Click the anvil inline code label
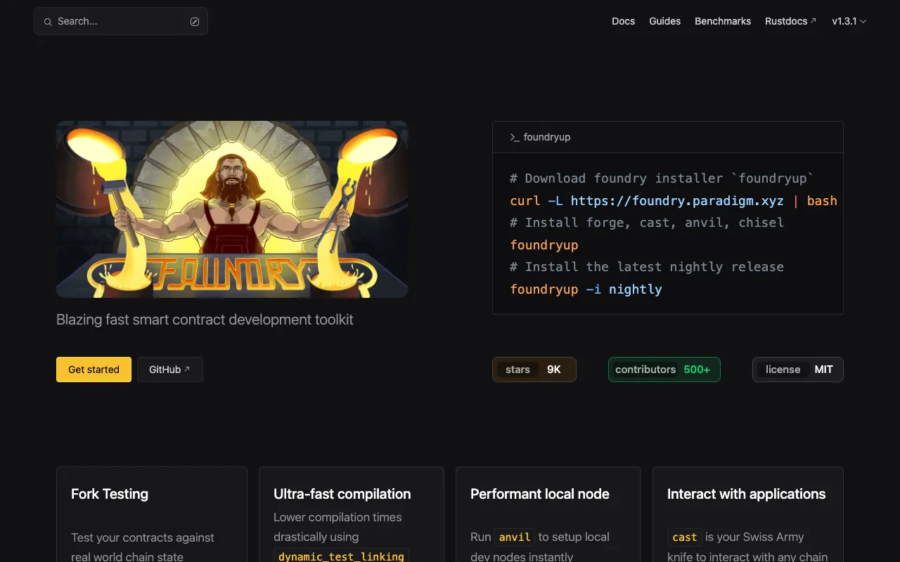The height and width of the screenshot is (562, 900). click(x=514, y=537)
